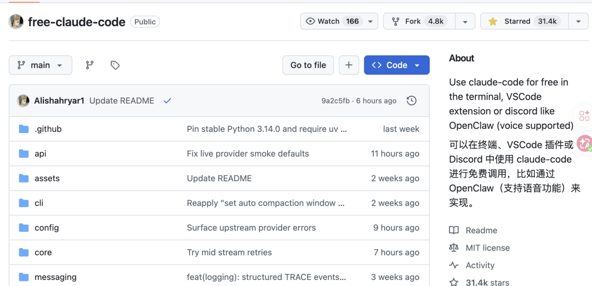This screenshot has width=592, height=286.
Task: Click the cli folder icon
Action: point(24,203)
